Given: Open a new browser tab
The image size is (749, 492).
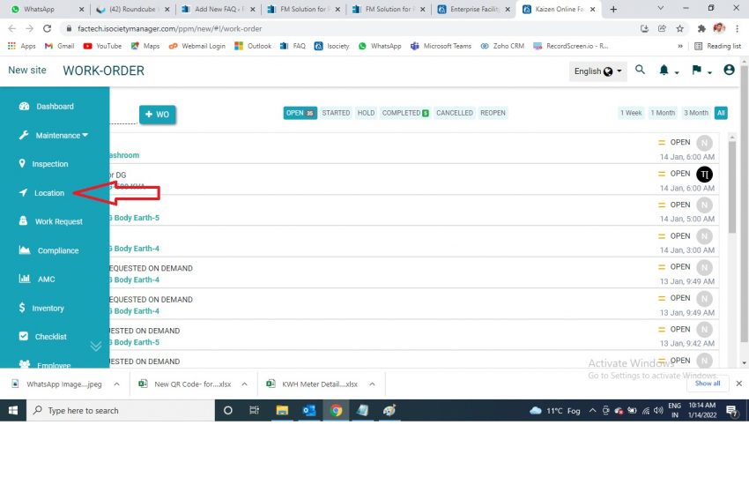Looking at the screenshot, I should [613, 9].
